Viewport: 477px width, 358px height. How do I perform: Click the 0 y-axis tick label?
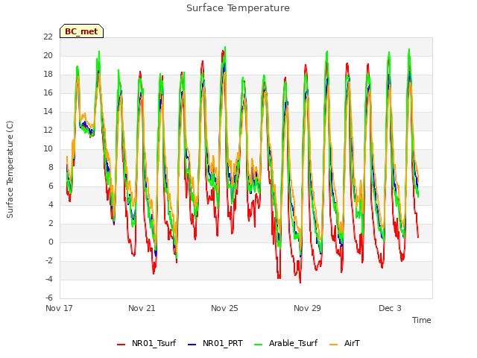[51, 242]
